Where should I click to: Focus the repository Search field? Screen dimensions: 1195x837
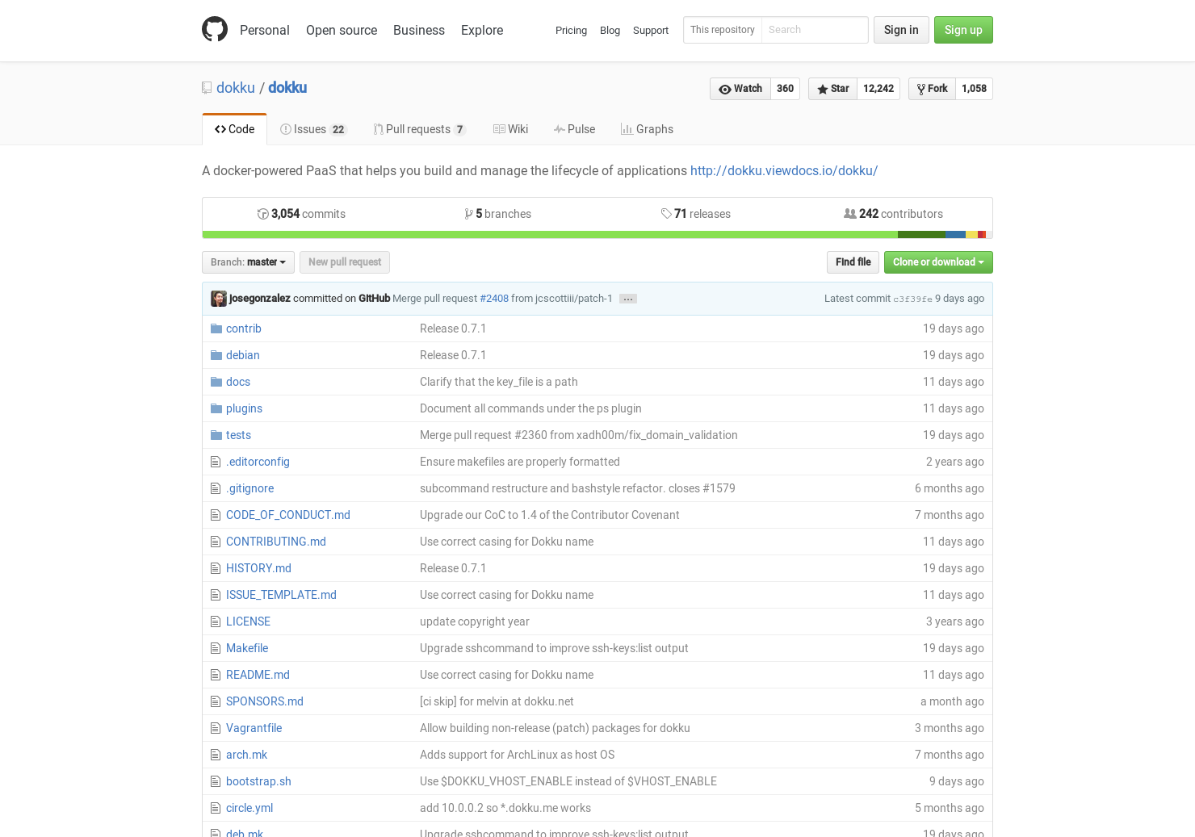pos(815,30)
